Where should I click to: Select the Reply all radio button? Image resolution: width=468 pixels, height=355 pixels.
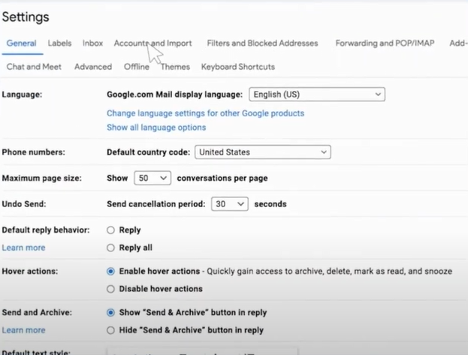point(110,248)
